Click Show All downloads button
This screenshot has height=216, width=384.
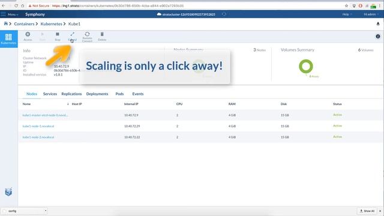[x=367, y=211]
